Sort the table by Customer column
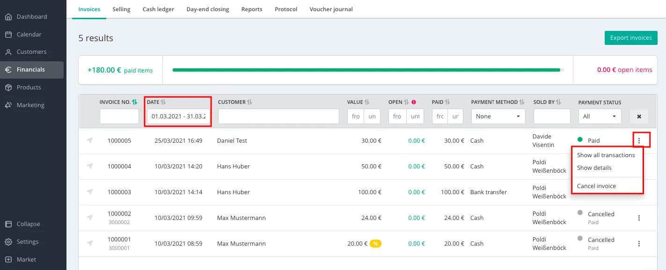Image resolution: width=666 pixels, height=270 pixels. 249,102
